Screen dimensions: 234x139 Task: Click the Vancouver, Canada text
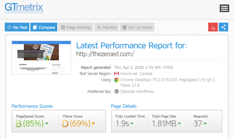tap(136, 73)
